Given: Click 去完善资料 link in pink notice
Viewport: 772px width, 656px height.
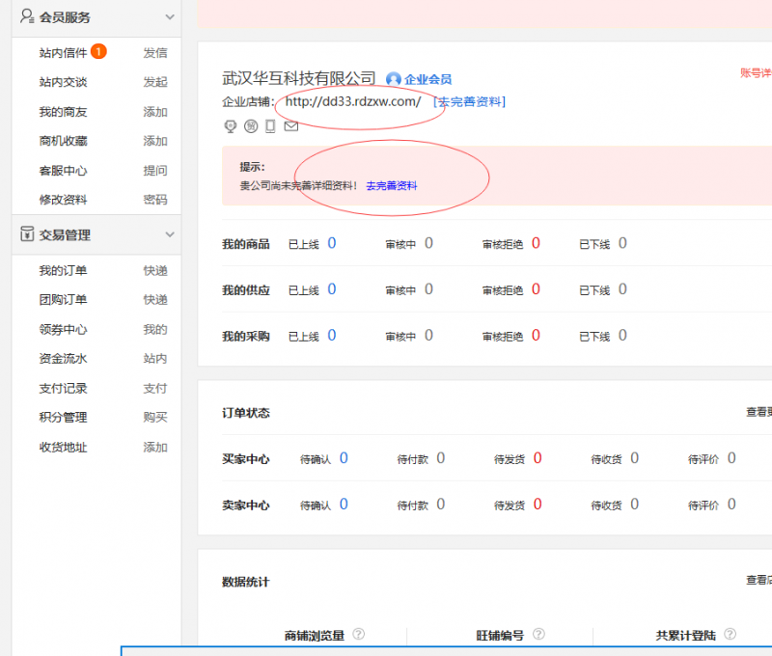Looking at the screenshot, I should coord(392,185).
